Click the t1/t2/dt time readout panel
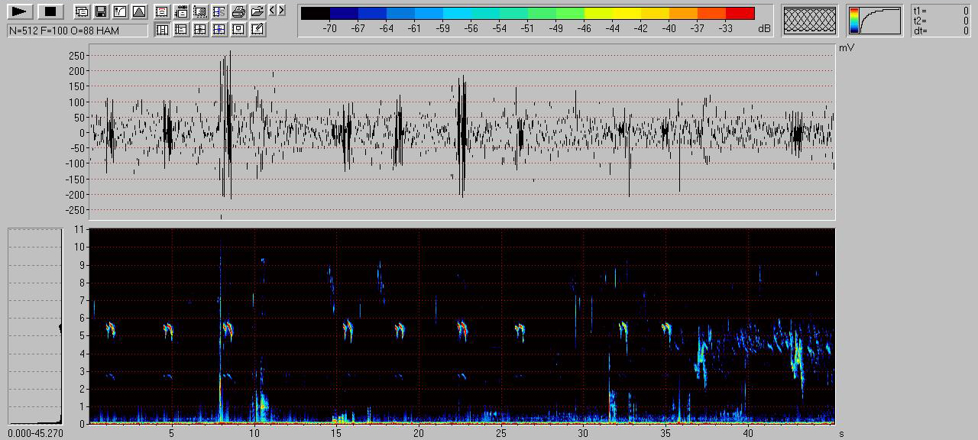978x440 pixels. click(941, 21)
